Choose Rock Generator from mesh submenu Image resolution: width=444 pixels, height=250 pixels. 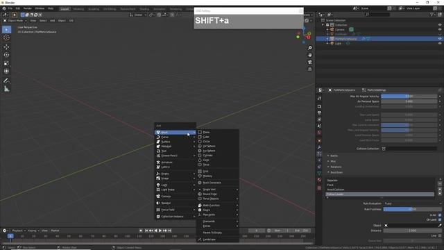(218, 183)
